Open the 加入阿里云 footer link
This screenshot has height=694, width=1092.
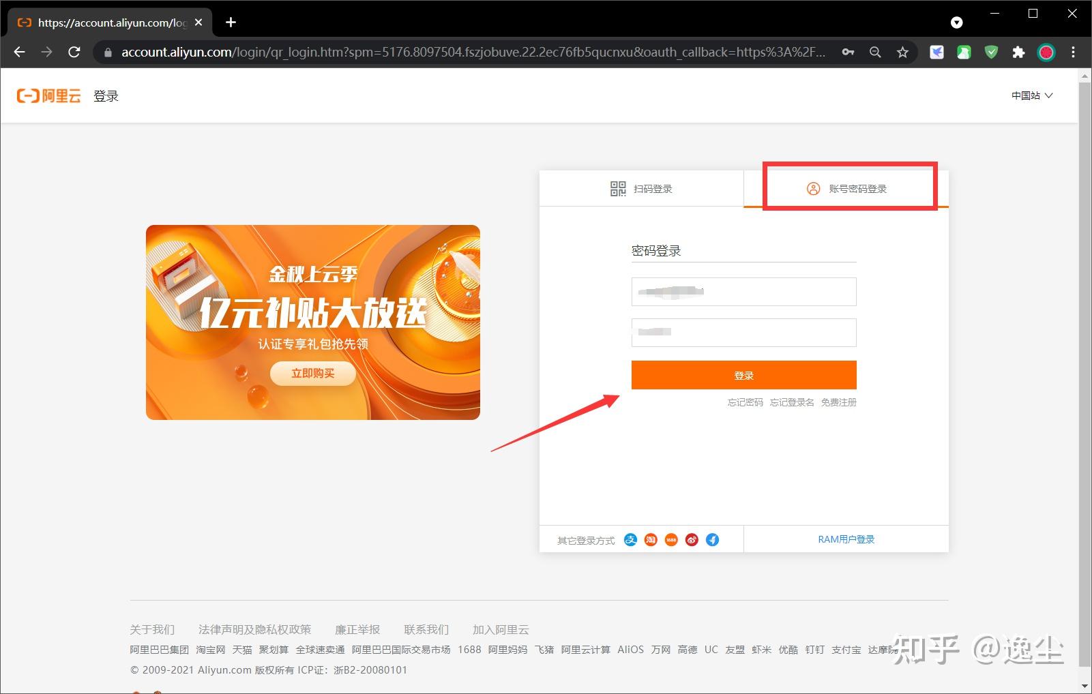click(501, 629)
